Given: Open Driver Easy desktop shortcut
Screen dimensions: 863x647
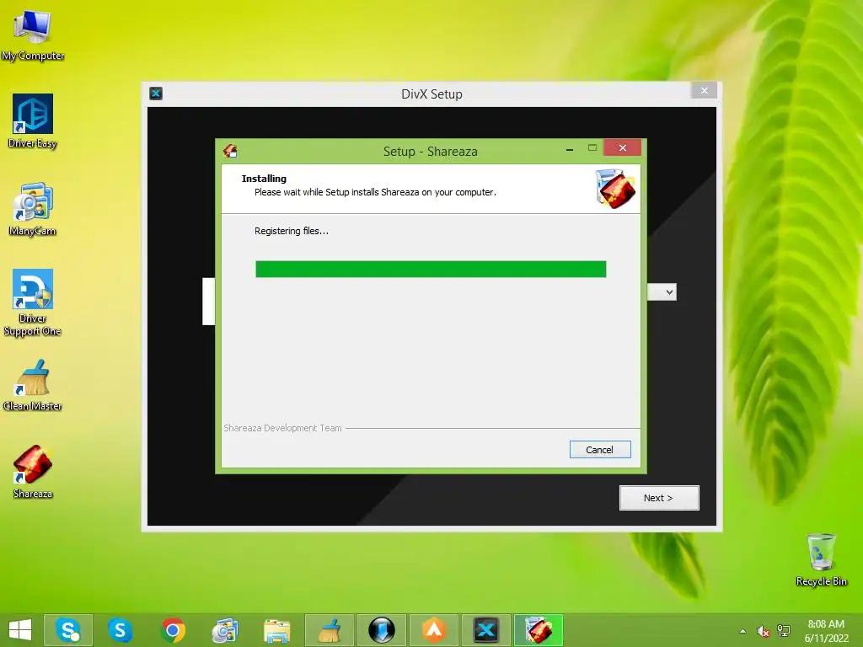Looking at the screenshot, I should (33, 121).
